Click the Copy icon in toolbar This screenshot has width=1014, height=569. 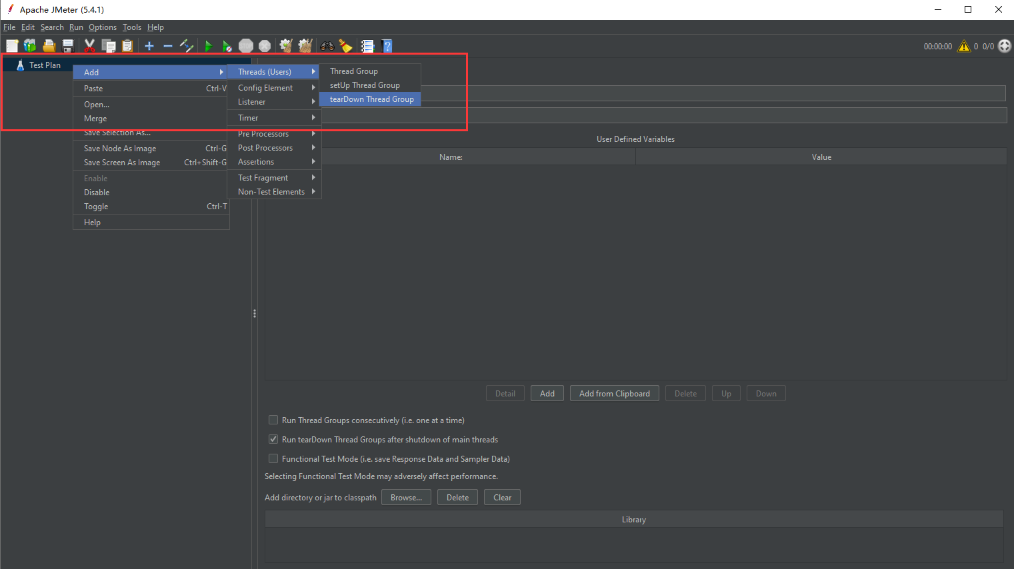(x=109, y=46)
